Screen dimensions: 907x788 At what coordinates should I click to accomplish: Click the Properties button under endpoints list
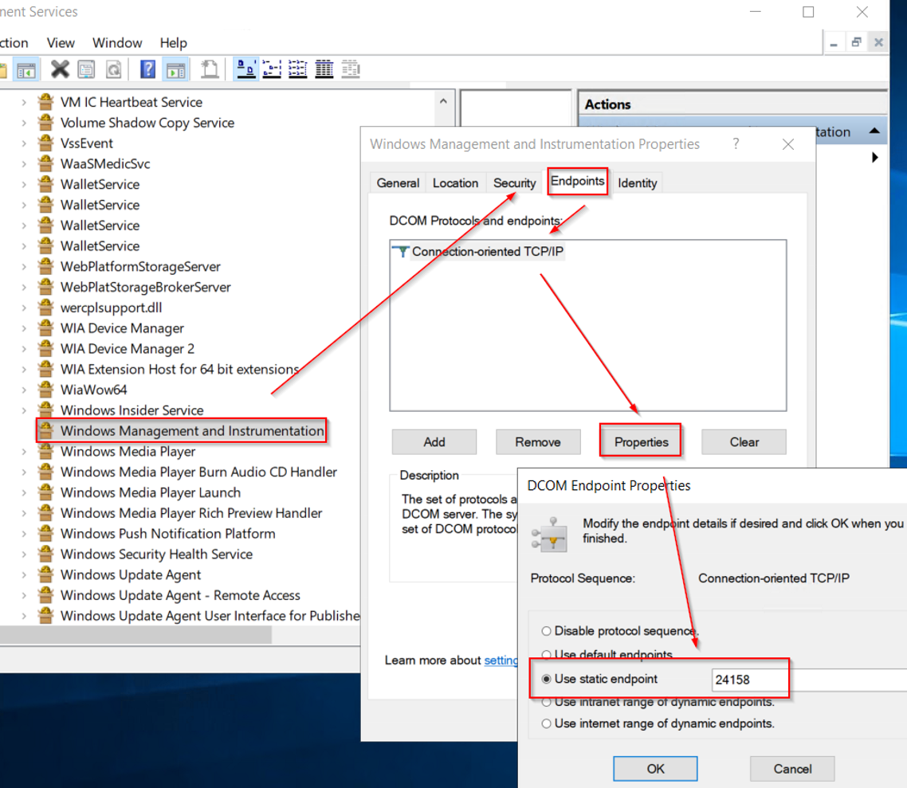(x=641, y=442)
